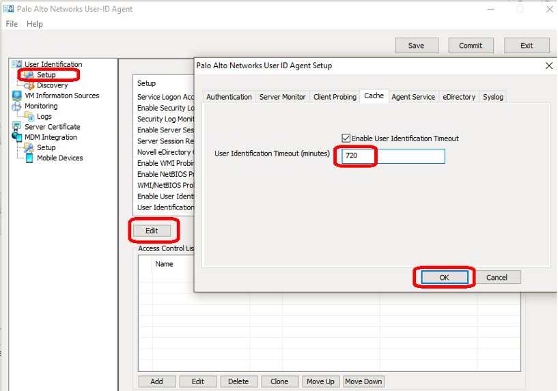Click the Save button
This screenshot has height=391, width=558.
pos(417,46)
